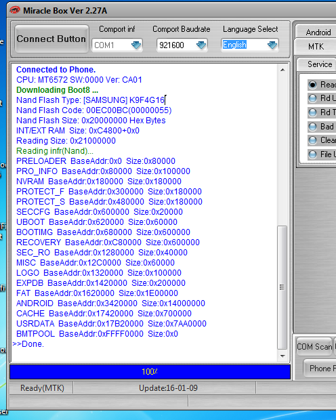This screenshot has height=420, width=336.
Task: Click the MISC partition line
Action: click(x=96, y=263)
